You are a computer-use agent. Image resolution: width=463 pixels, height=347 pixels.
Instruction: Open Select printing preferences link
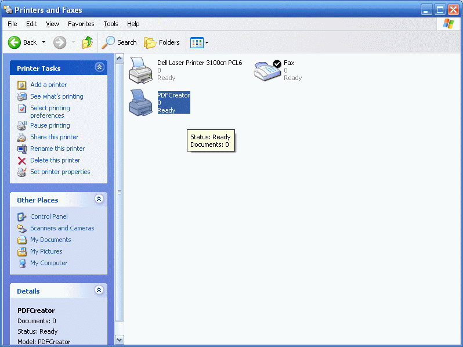coord(50,111)
